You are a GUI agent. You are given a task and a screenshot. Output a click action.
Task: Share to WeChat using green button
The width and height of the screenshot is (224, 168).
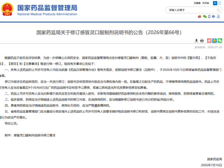(x=220, y=41)
